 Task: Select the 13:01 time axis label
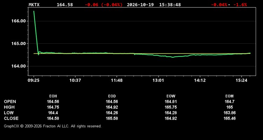tap(158, 80)
